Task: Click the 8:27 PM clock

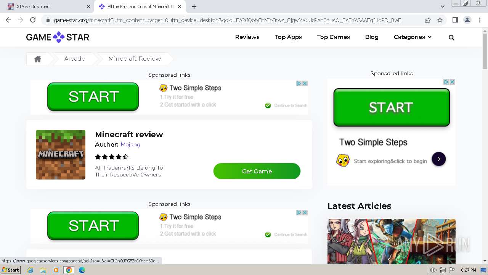Action: click(x=469, y=270)
